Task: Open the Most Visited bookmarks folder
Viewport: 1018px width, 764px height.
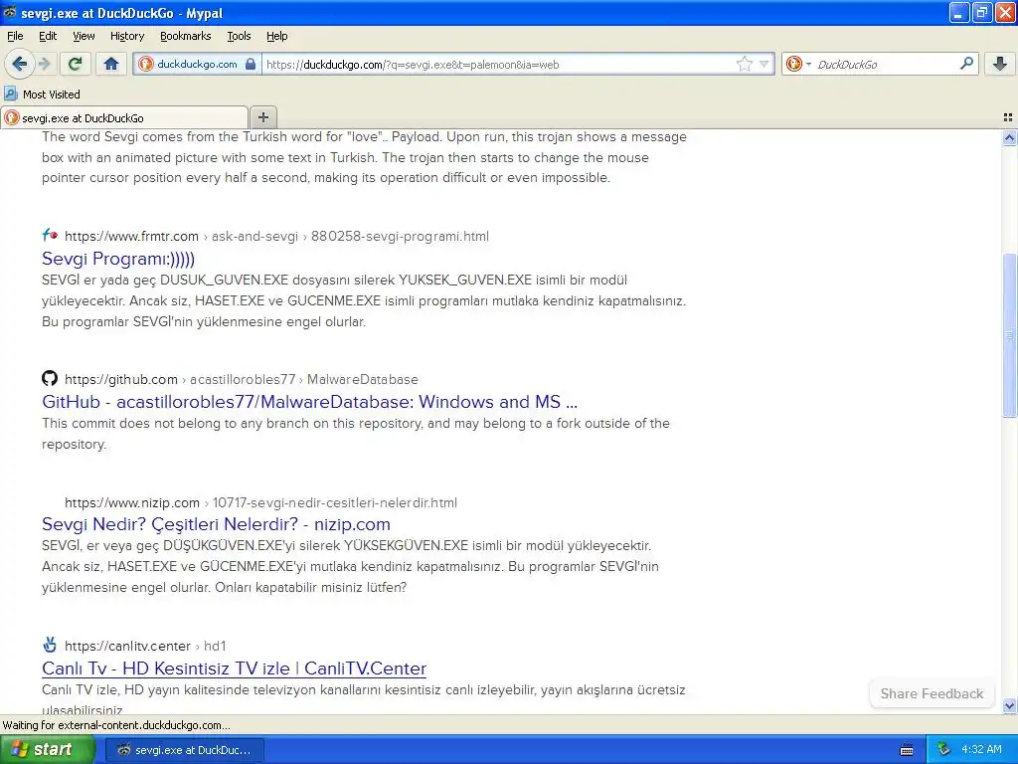Action: [42, 95]
